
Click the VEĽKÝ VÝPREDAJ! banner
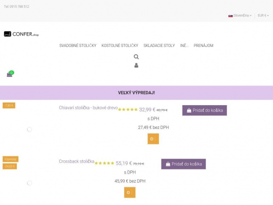tap(136, 92)
